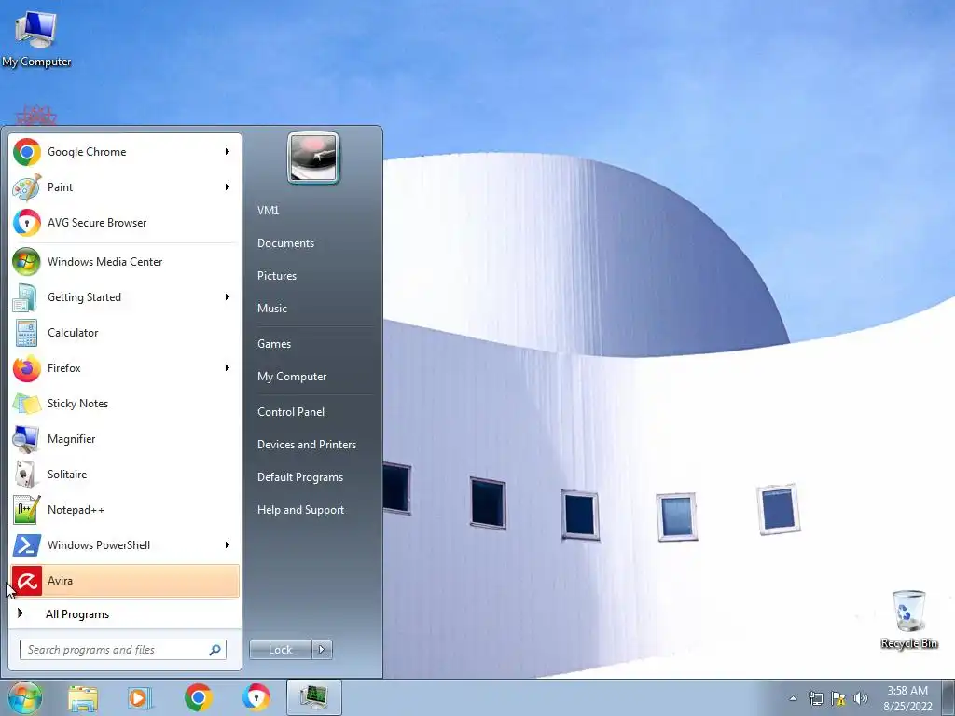Start Windows Media Center
This screenshot has height=716, width=955.
coord(125,262)
